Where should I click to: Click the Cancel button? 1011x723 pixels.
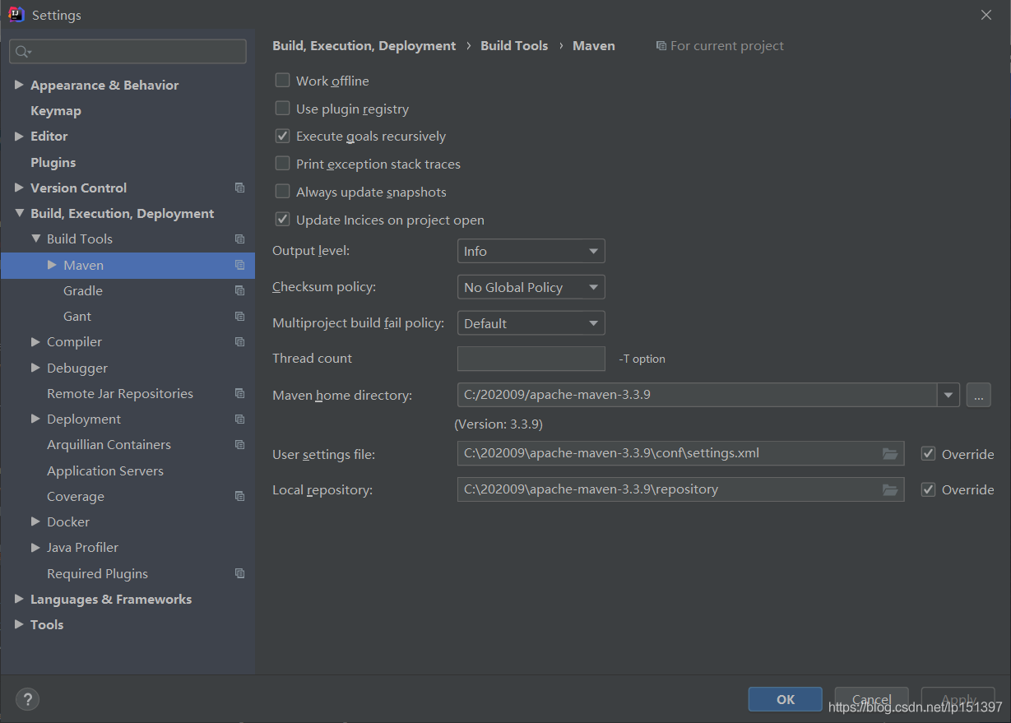[x=871, y=699]
